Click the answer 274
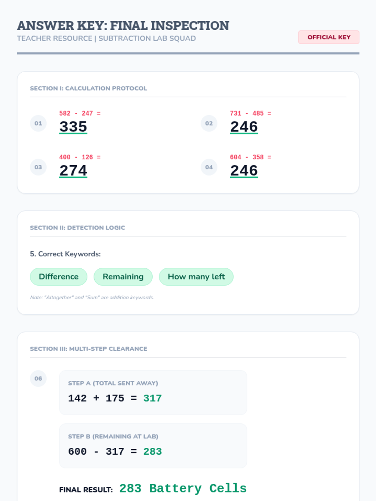 73,171
